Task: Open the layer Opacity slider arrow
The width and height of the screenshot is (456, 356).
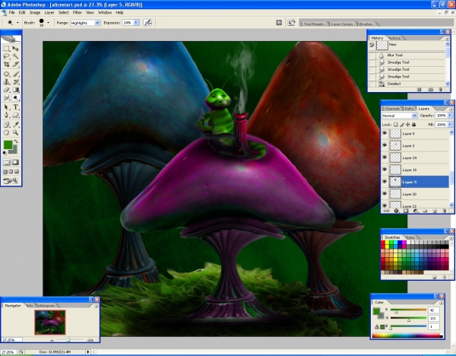Action: (450, 116)
